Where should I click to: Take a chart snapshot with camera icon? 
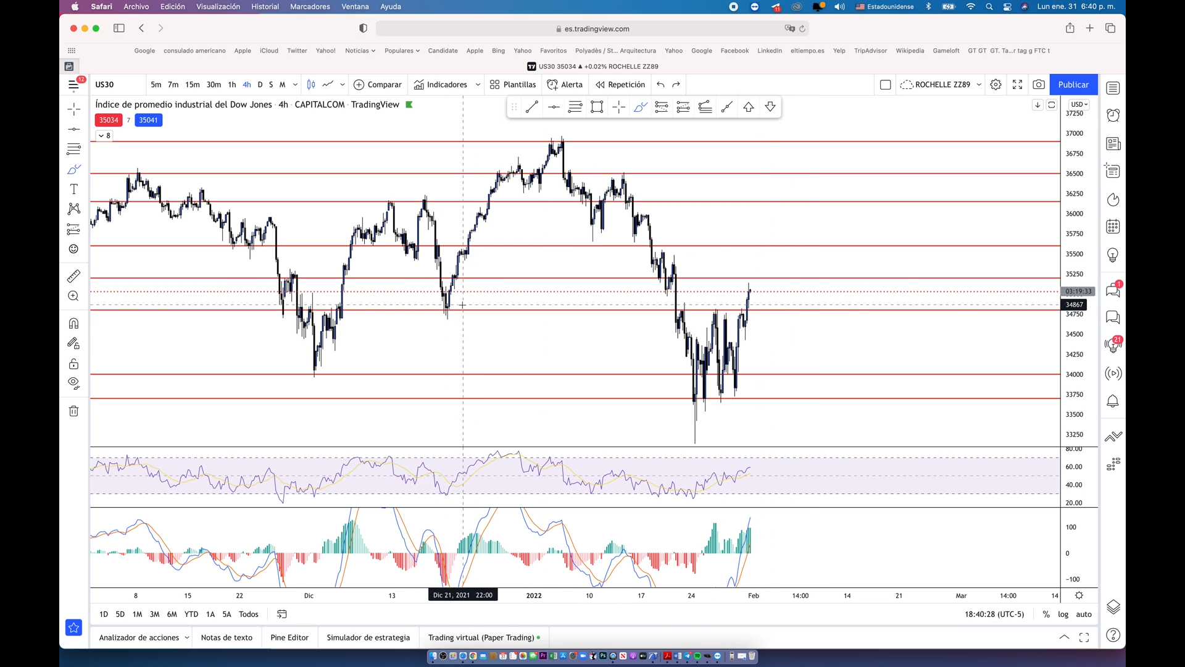click(x=1039, y=85)
